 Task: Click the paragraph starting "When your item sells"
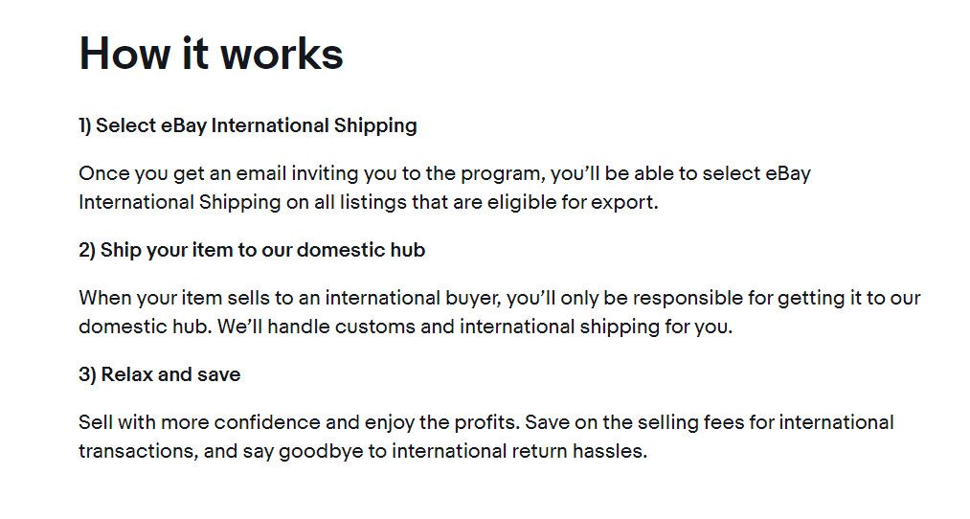[x=500, y=312]
